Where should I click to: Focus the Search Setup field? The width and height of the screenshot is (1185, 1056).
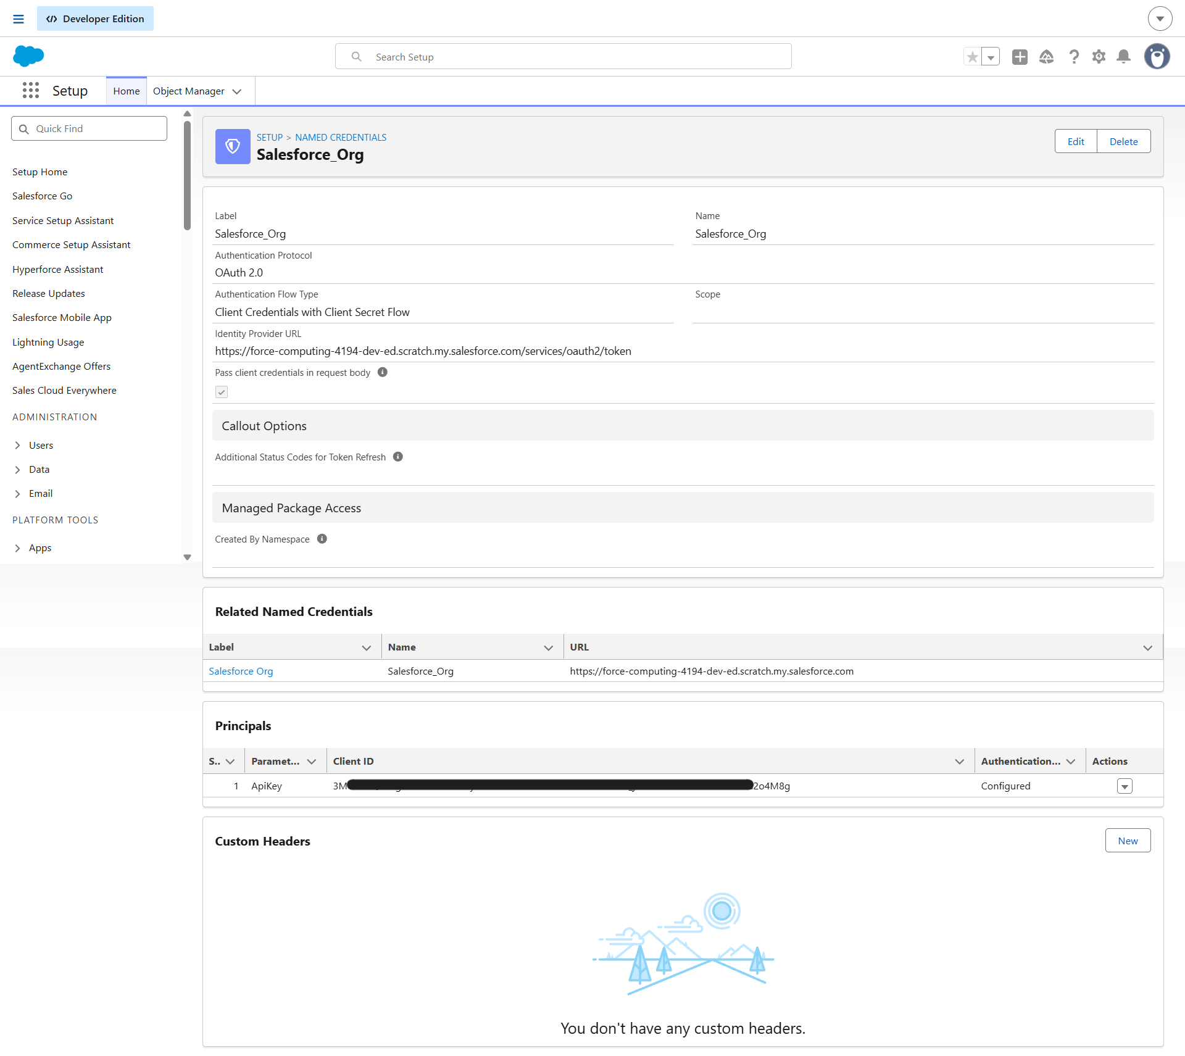pyautogui.click(x=563, y=57)
